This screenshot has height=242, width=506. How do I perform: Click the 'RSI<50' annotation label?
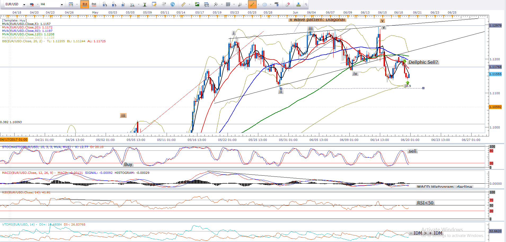pyautogui.click(x=425, y=203)
